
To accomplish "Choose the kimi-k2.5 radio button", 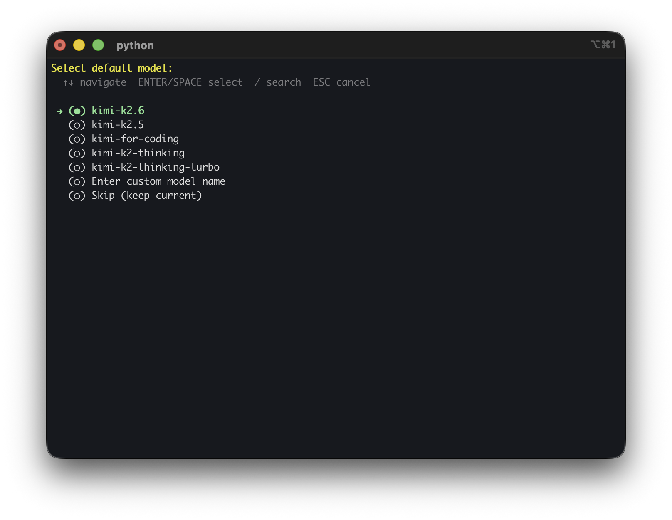I will [x=77, y=125].
